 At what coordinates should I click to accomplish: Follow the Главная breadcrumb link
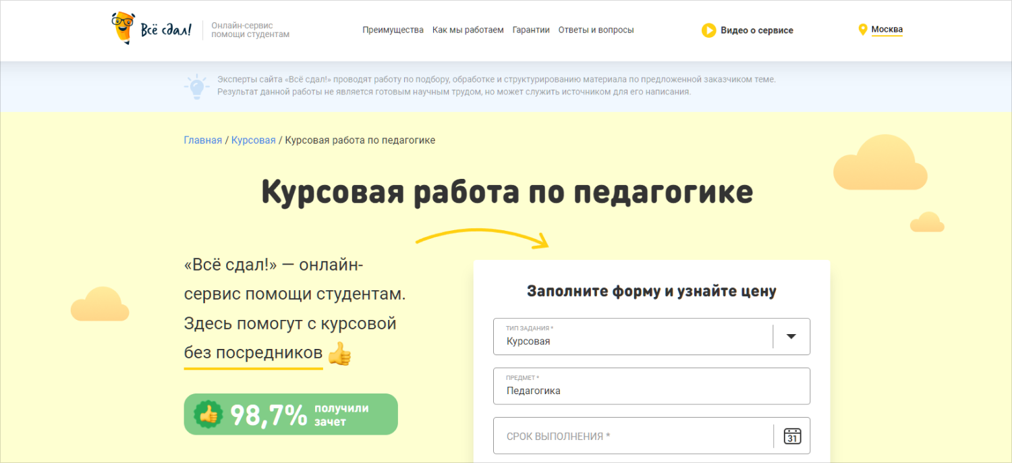(202, 140)
